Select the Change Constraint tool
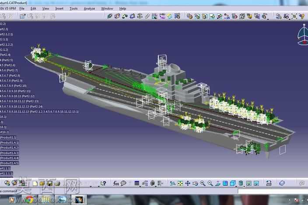Image resolution: width=308 pixels, height=205 pixels. (x=170, y=16)
